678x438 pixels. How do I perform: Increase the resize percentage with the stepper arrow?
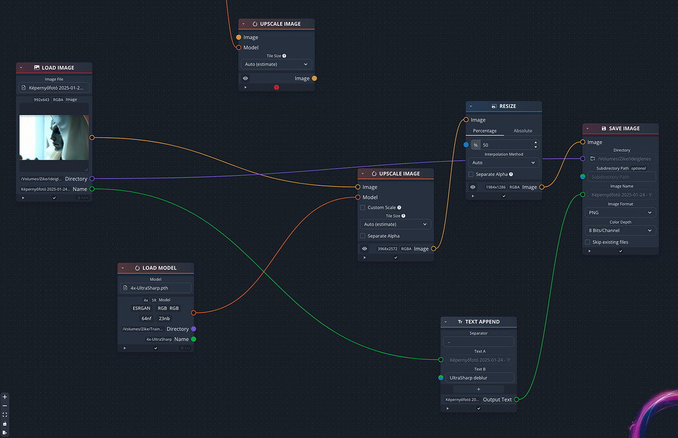tap(535, 141)
